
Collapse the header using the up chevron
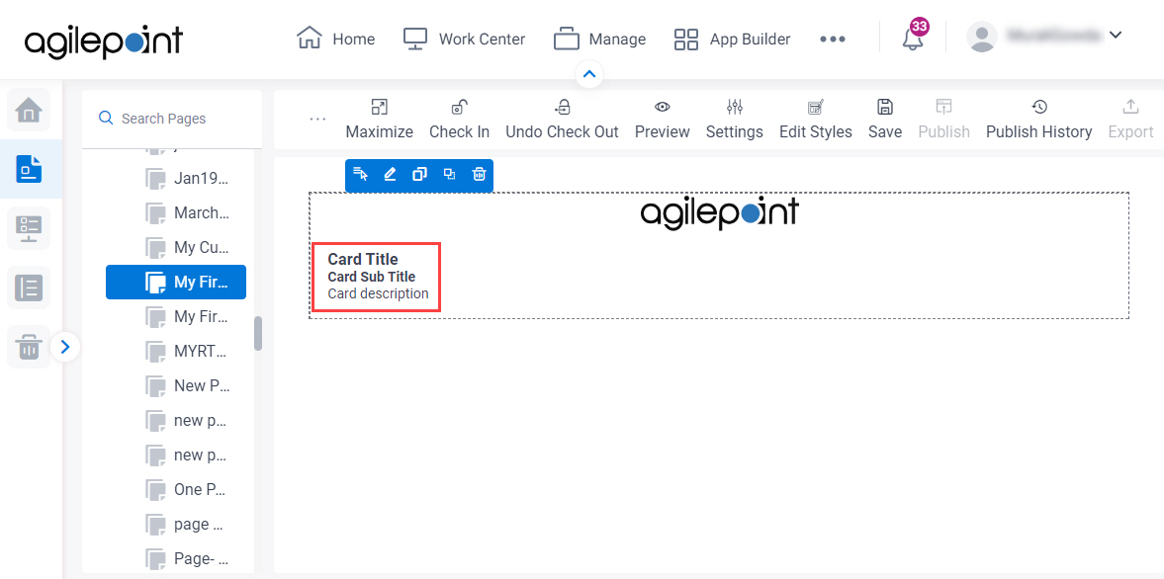(589, 74)
